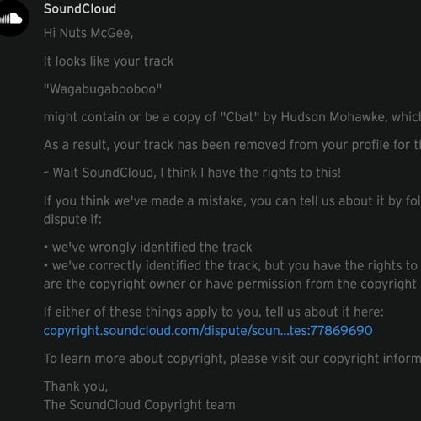Click the bullet "we've correctly identified the track"
Screen dimensions: 421x421
click(x=231, y=266)
